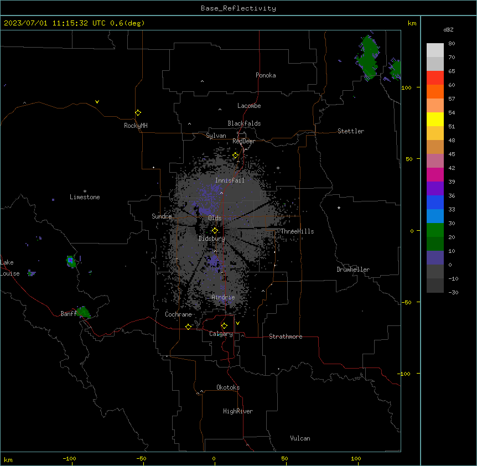This screenshot has width=477, height=466.
Task: Click the green 30 dBZ legend swatch
Action: (435, 230)
